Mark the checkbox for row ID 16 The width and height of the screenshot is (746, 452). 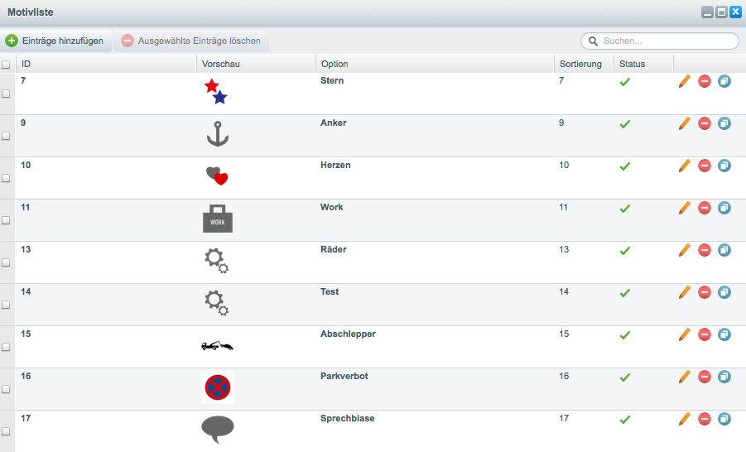(x=7, y=389)
